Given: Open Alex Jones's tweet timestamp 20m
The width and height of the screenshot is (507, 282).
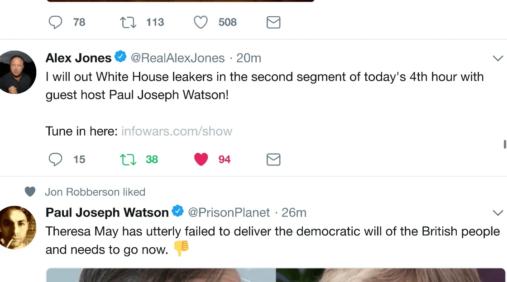Looking at the screenshot, I should (249, 58).
